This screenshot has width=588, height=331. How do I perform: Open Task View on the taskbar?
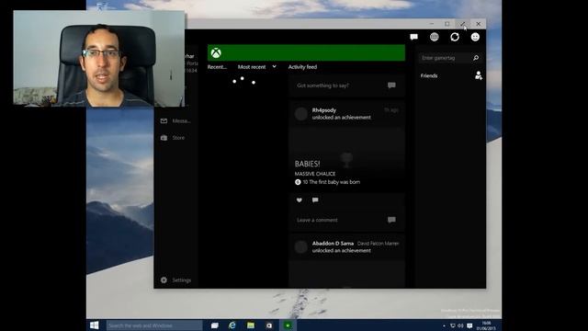(214, 325)
